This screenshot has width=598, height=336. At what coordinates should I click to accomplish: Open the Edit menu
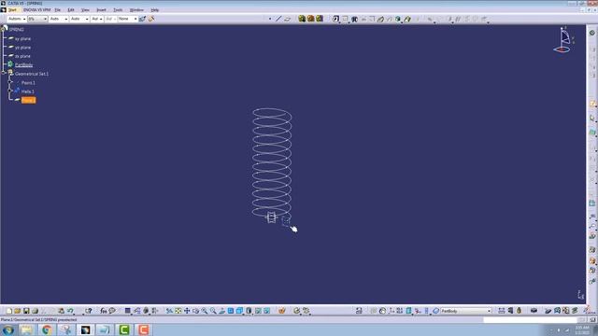click(71, 10)
